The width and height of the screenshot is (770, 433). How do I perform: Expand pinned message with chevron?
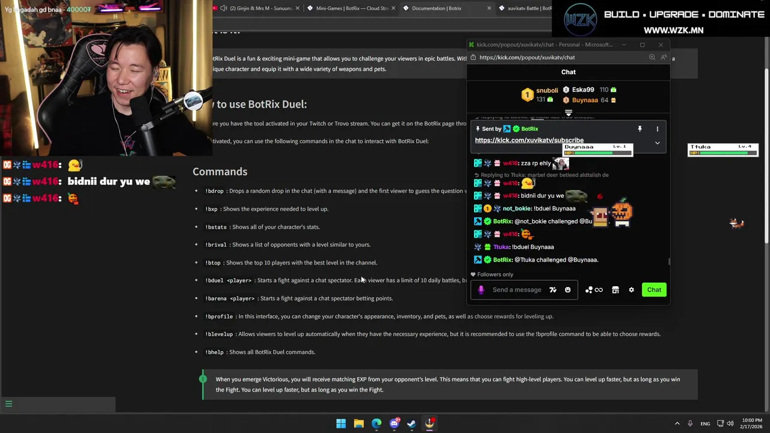pyautogui.click(x=657, y=143)
